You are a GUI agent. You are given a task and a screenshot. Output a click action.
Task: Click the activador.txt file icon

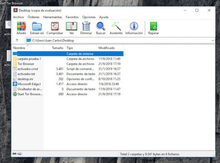(x=15, y=74)
